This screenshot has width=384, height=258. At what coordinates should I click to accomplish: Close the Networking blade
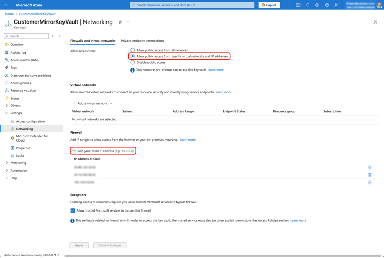pyautogui.click(x=375, y=22)
